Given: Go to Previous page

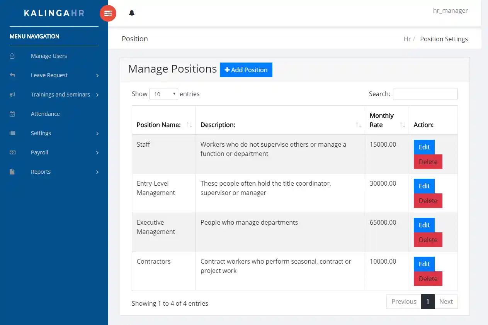Looking at the screenshot, I should 404,301.
